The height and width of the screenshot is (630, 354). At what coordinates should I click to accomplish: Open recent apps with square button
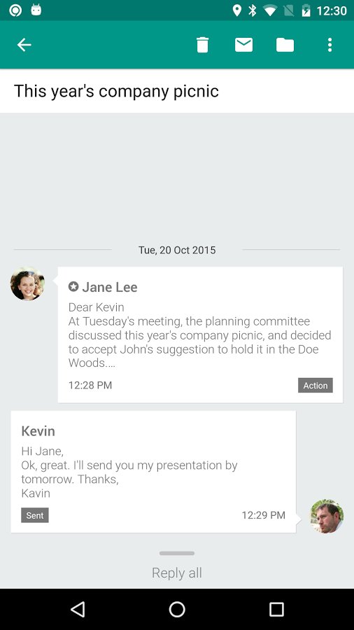(x=276, y=609)
